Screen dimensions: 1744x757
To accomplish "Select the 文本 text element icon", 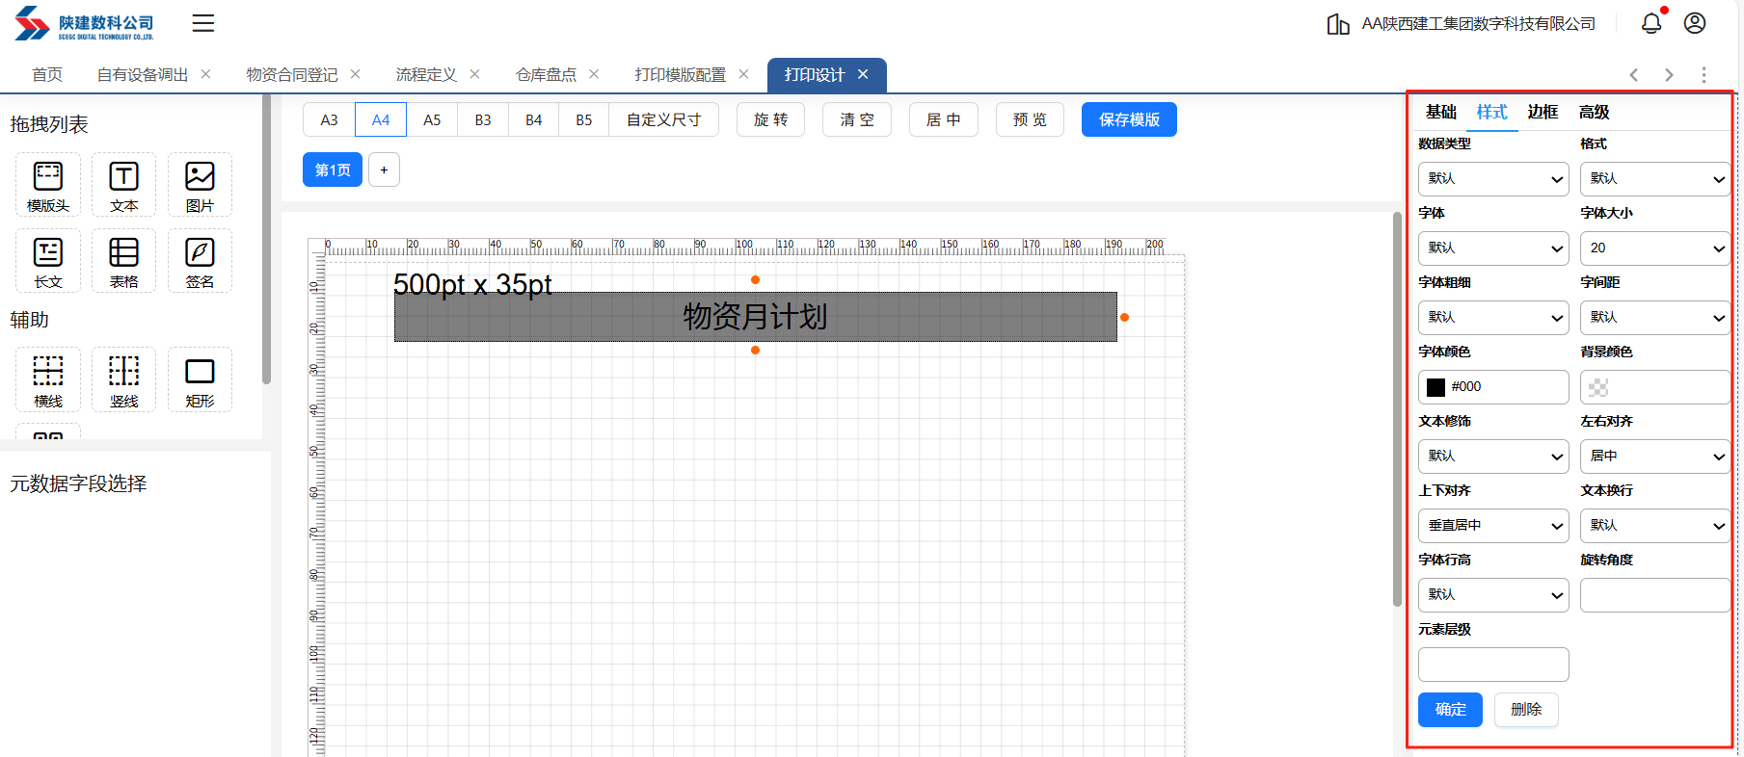I will [x=123, y=185].
